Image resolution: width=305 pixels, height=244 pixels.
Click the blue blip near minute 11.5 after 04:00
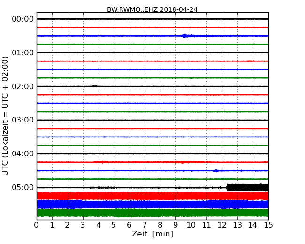(x=216, y=171)
